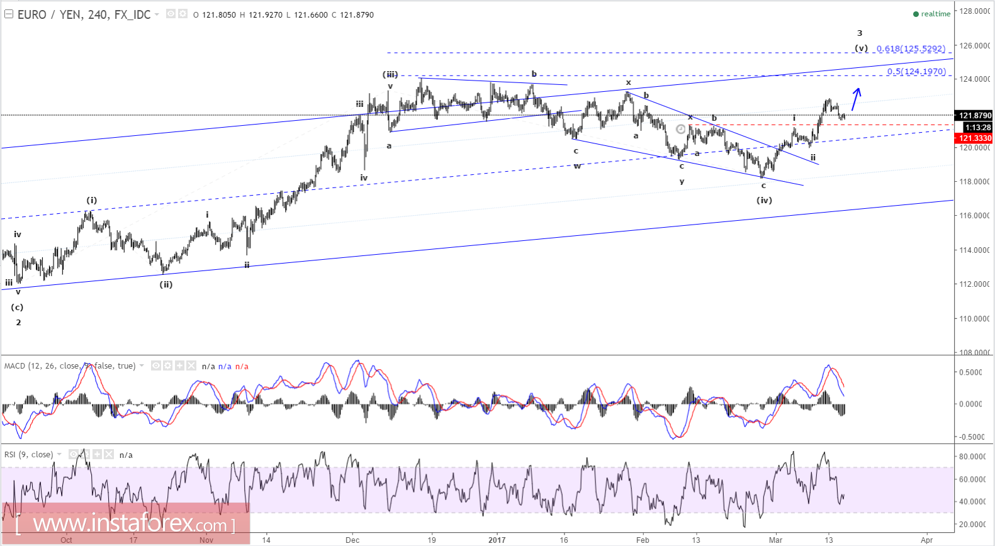Click the 80.0000 level on RSI axis
This screenshot has height=546, width=995.
[x=972, y=457]
